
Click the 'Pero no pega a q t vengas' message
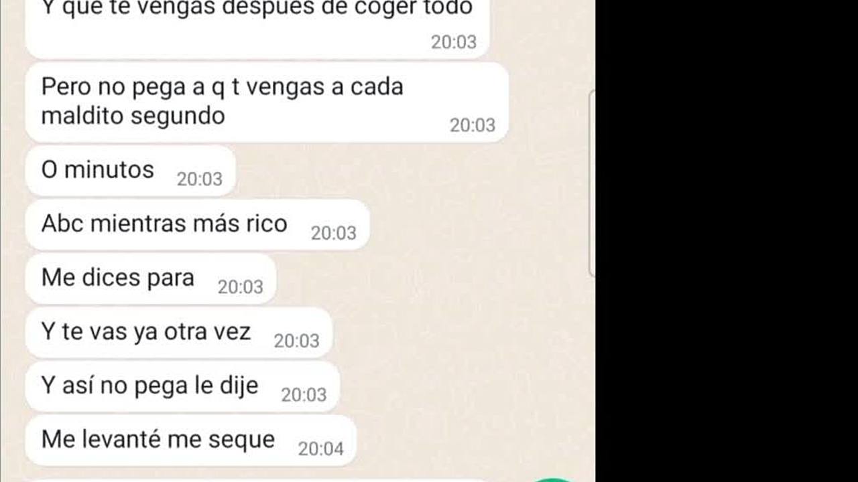pyautogui.click(x=267, y=102)
